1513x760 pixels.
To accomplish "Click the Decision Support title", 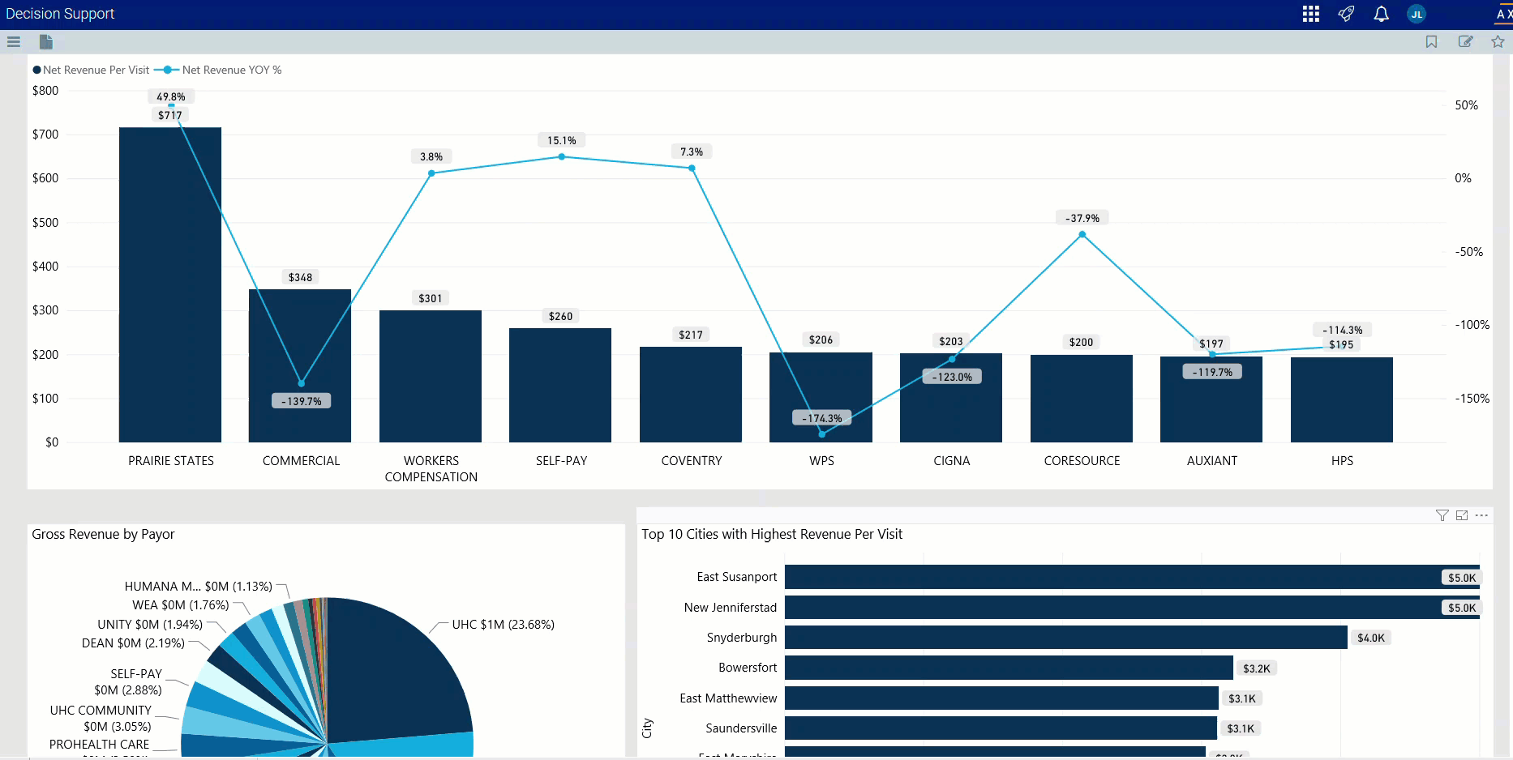I will tap(60, 14).
